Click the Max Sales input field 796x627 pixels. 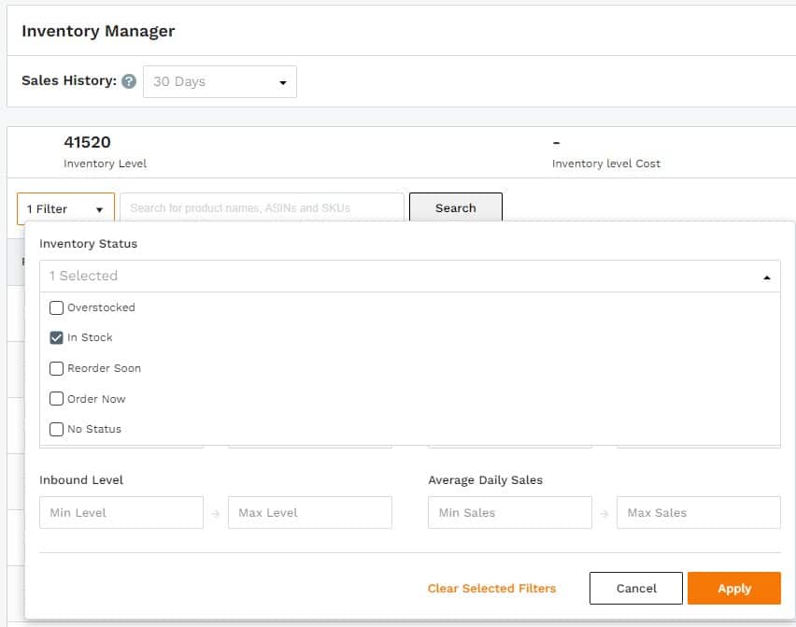pyautogui.click(x=699, y=513)
